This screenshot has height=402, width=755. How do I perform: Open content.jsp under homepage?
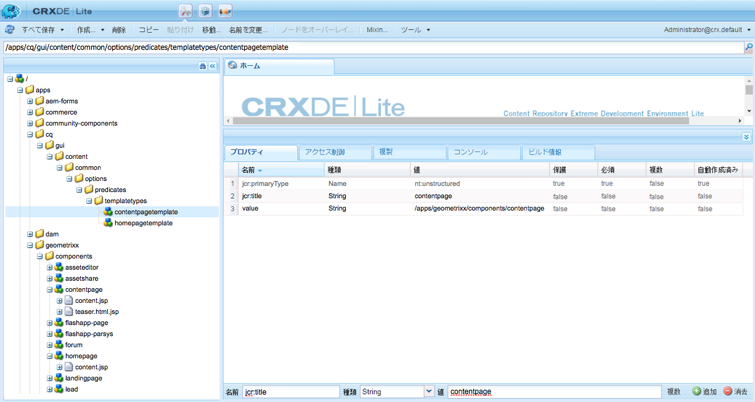click(x=91, y=367)
